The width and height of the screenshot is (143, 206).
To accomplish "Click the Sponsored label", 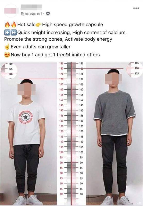I will click(31, 14).
